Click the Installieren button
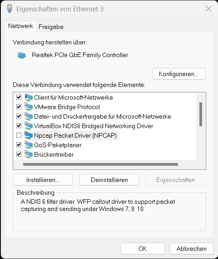218x259 pixels. [x=43, y=180]
